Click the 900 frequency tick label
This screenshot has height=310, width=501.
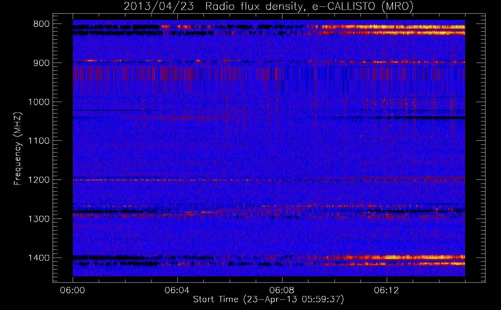click(41, 63)
